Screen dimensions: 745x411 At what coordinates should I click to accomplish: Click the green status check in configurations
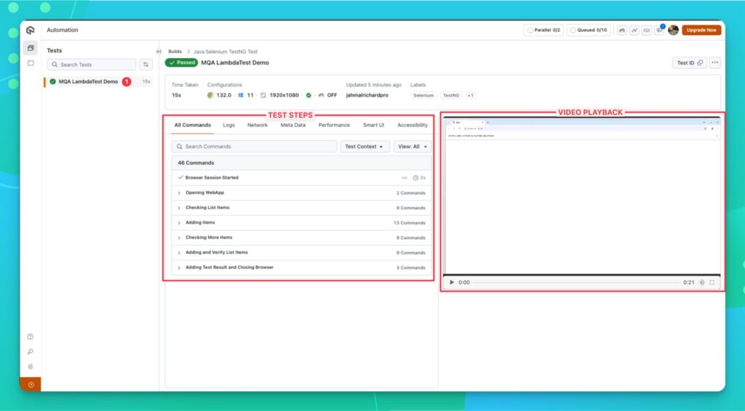pos(308,95)
